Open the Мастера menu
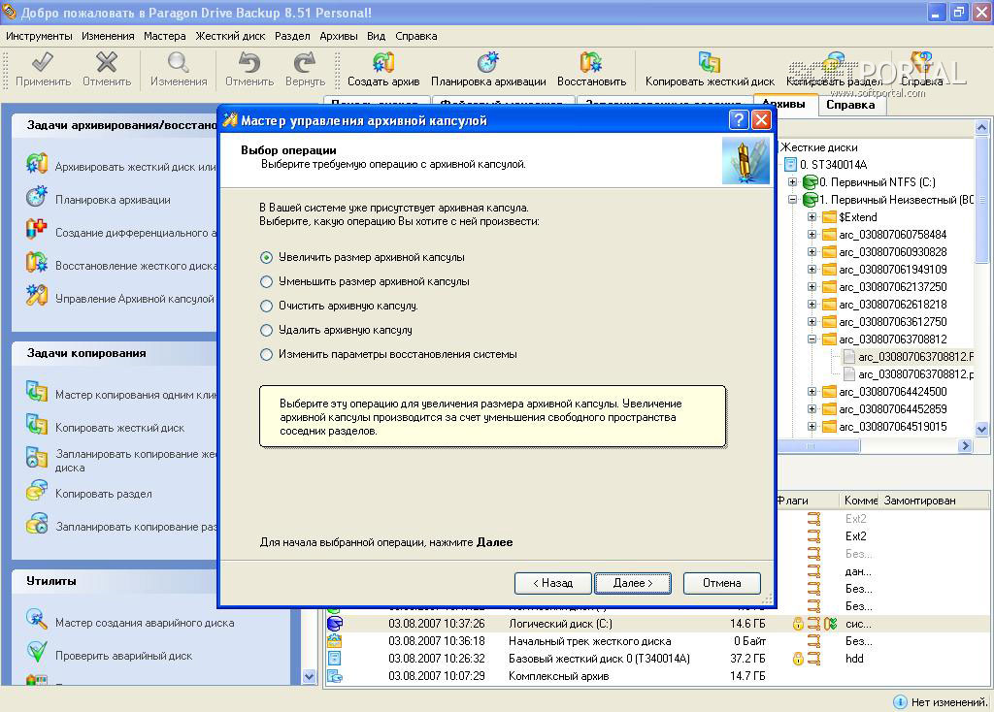The width and height of the screenshot is (994, 712). (165, 36)
